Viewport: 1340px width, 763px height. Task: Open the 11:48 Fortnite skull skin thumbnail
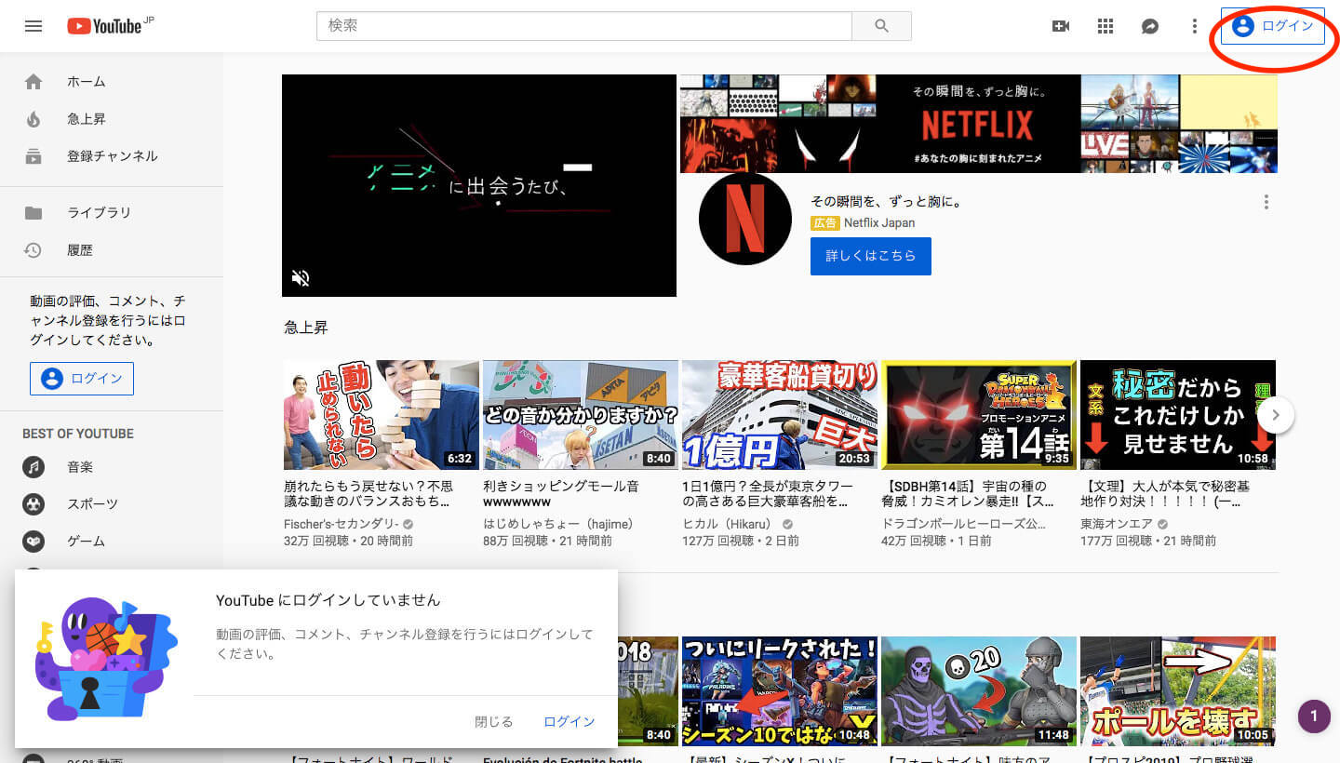(x=979, y=691)
